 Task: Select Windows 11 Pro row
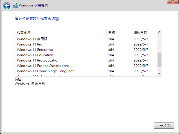point(86,44)
